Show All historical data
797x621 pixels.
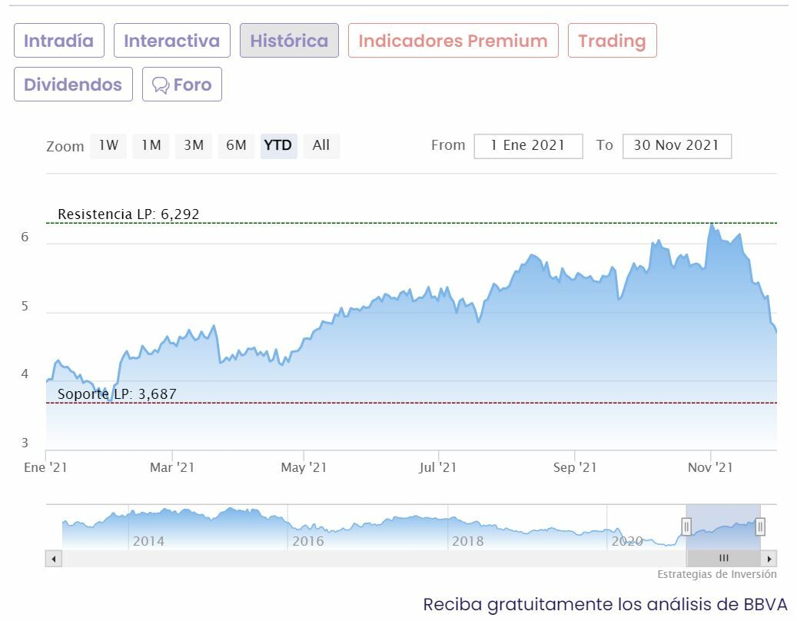coord(321,145)
